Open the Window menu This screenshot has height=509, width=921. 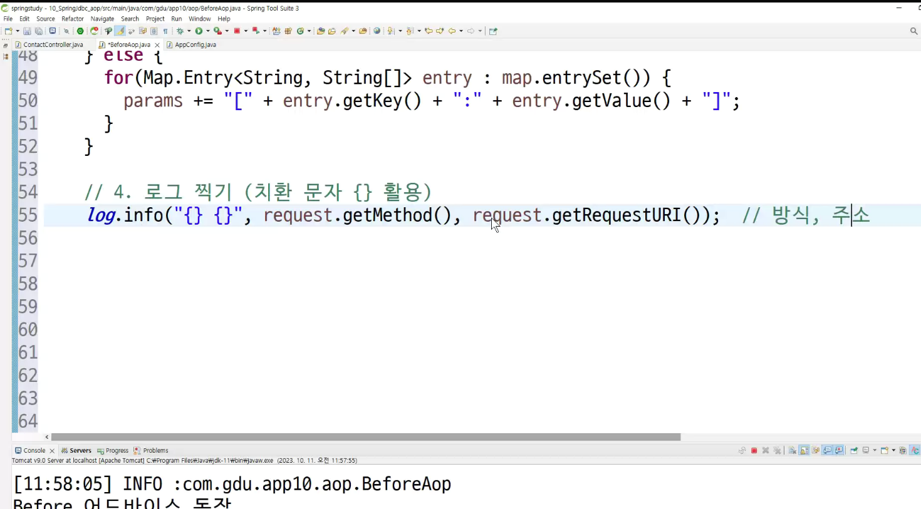click(200, 19)
